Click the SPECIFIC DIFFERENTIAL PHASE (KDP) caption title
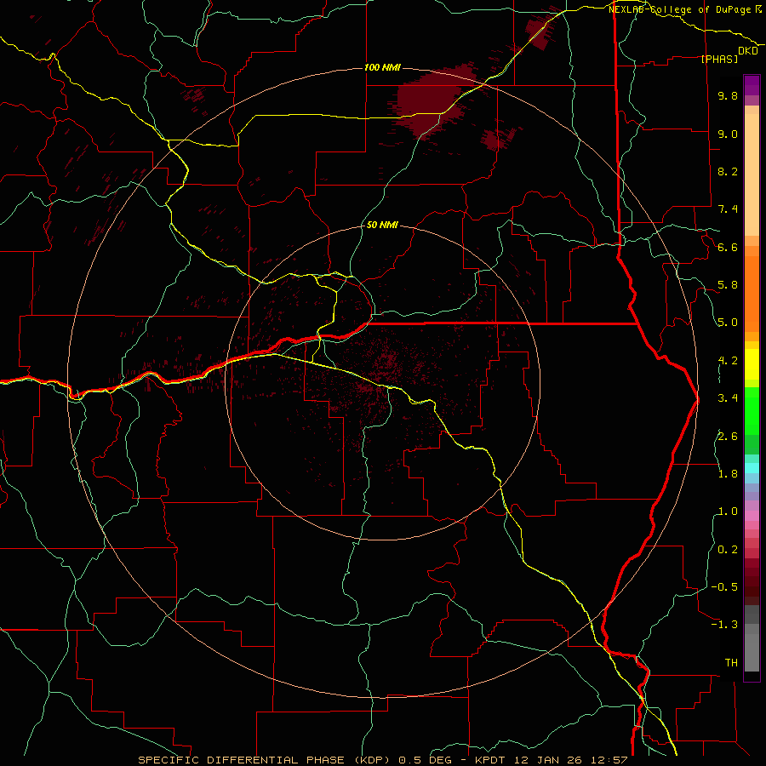Image resolution: width=766 pixels, height=766 pixels. (x=266, y=760)
